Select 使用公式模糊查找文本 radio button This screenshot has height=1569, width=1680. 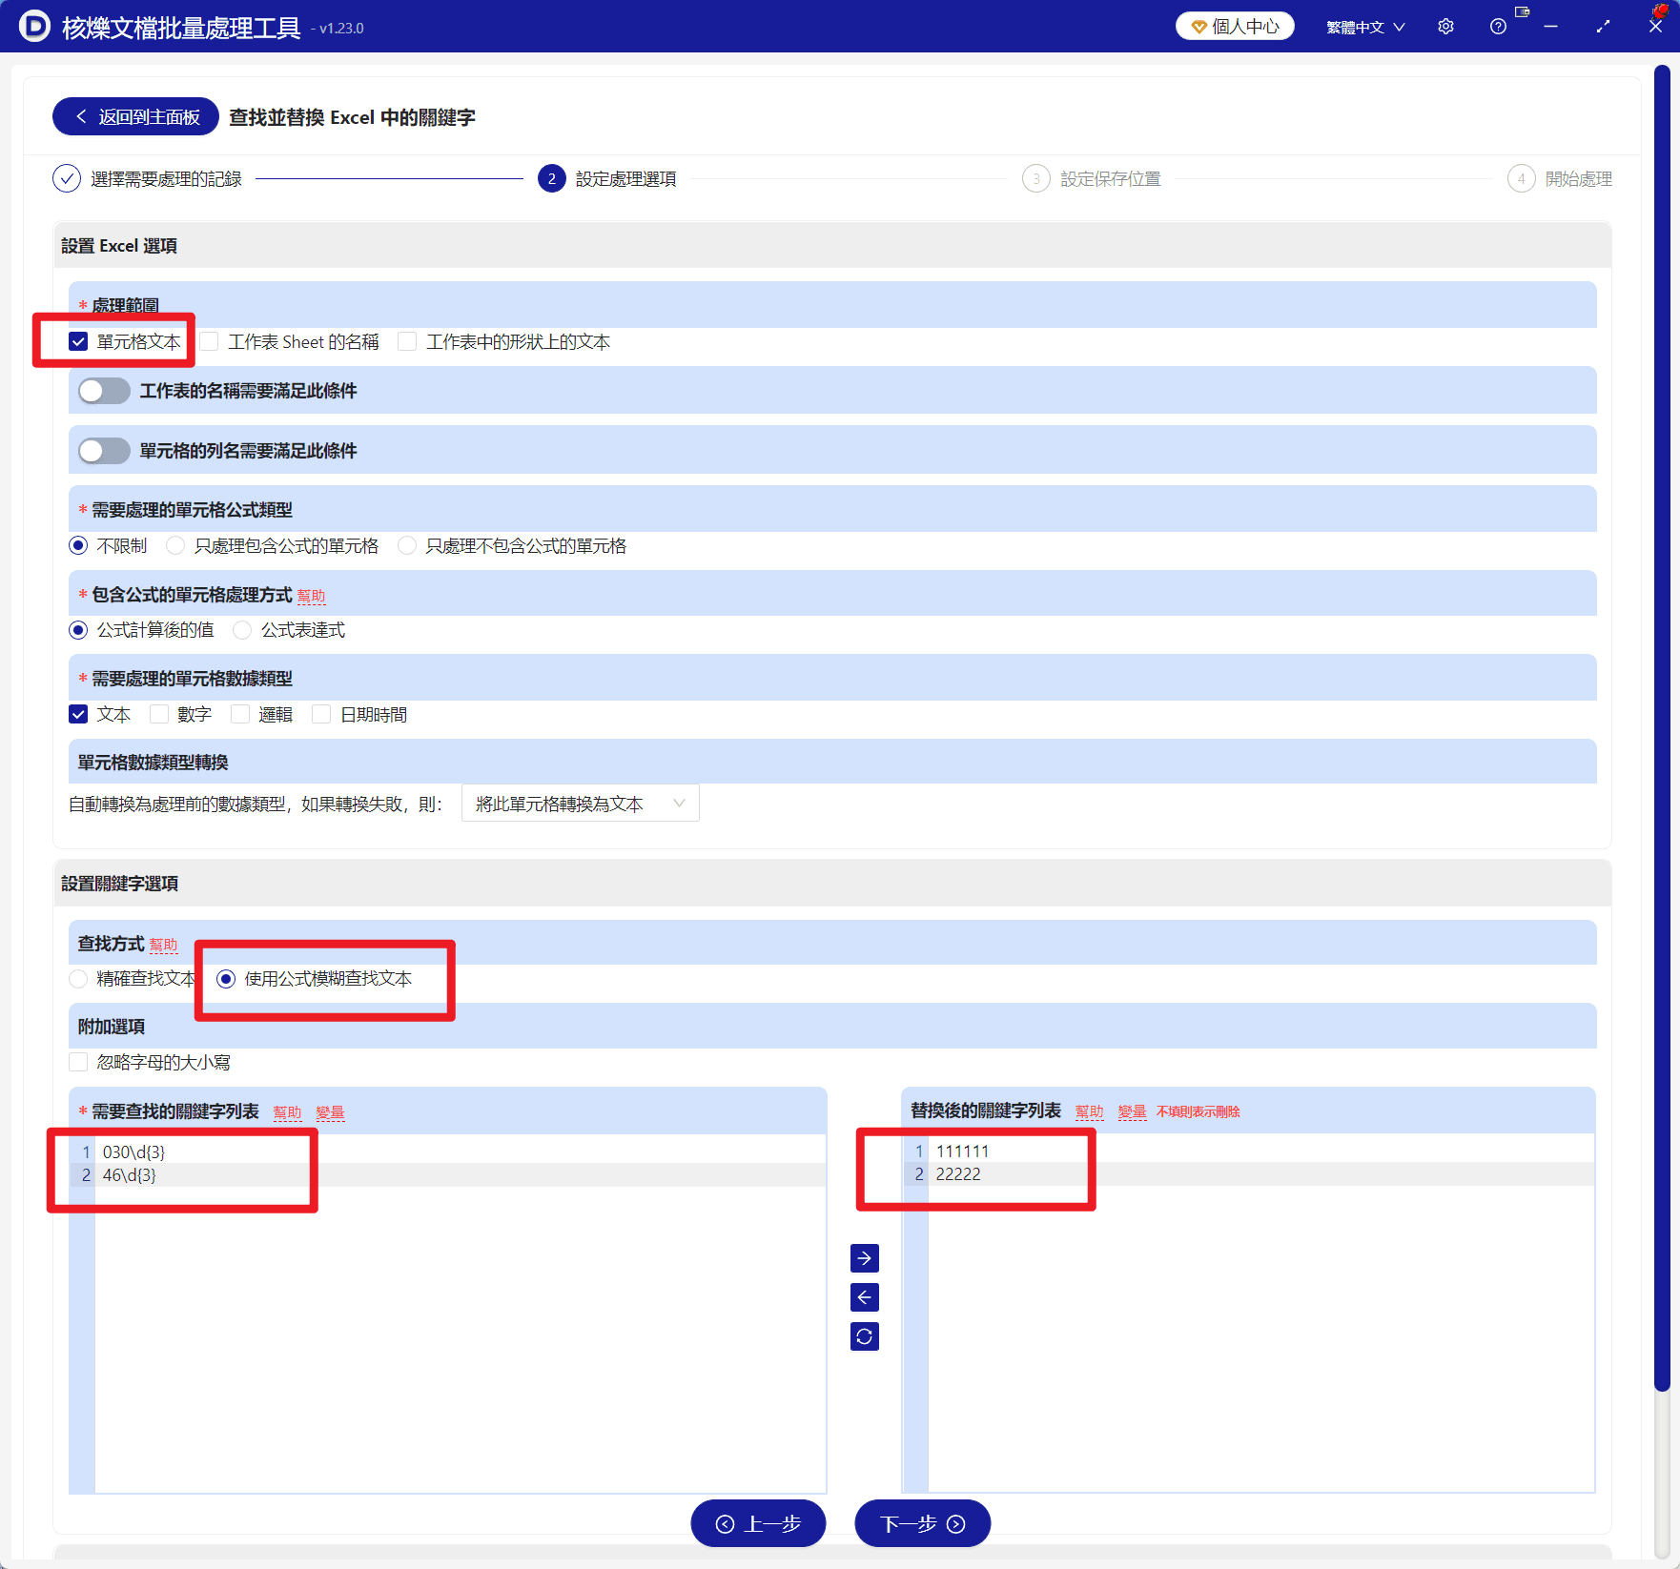click(226, 979)
